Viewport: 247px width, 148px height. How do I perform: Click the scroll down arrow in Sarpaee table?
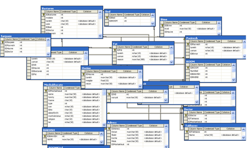pyautogui.click(x=48, y=54)
